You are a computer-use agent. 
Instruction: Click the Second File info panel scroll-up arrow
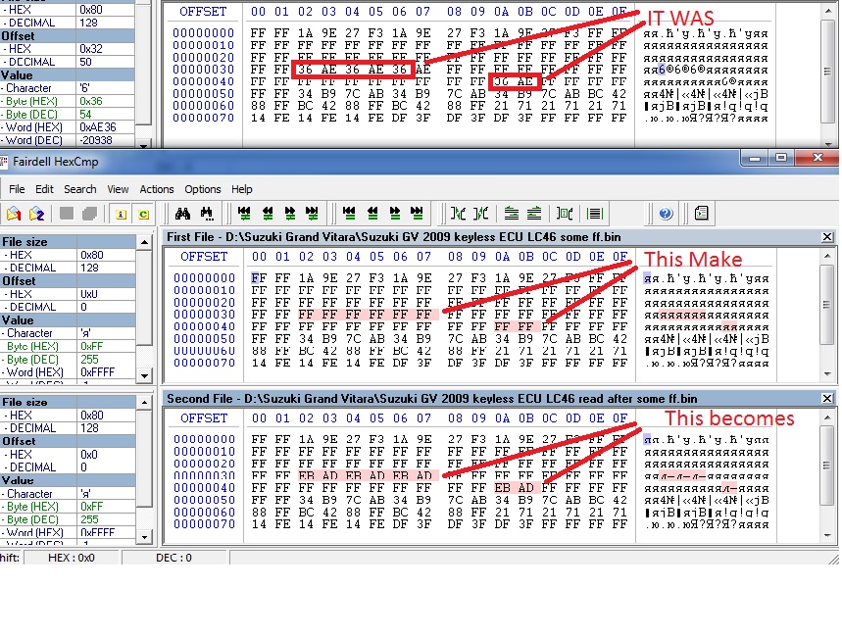(144, 402)
